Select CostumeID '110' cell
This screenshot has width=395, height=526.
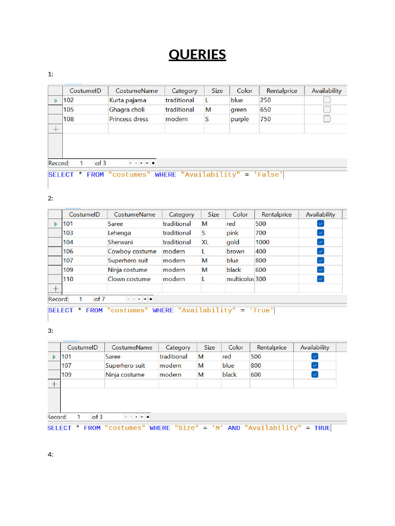pyautogui.click(x=85, y=279)
